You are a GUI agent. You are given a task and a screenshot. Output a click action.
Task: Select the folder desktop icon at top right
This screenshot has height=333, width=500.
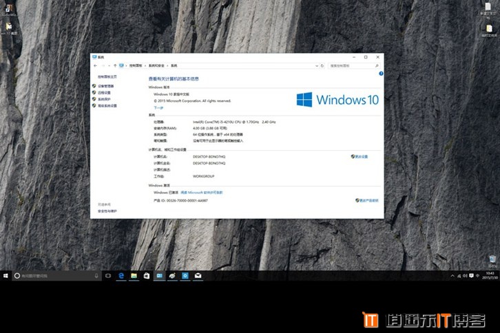(x=489, y=31)
